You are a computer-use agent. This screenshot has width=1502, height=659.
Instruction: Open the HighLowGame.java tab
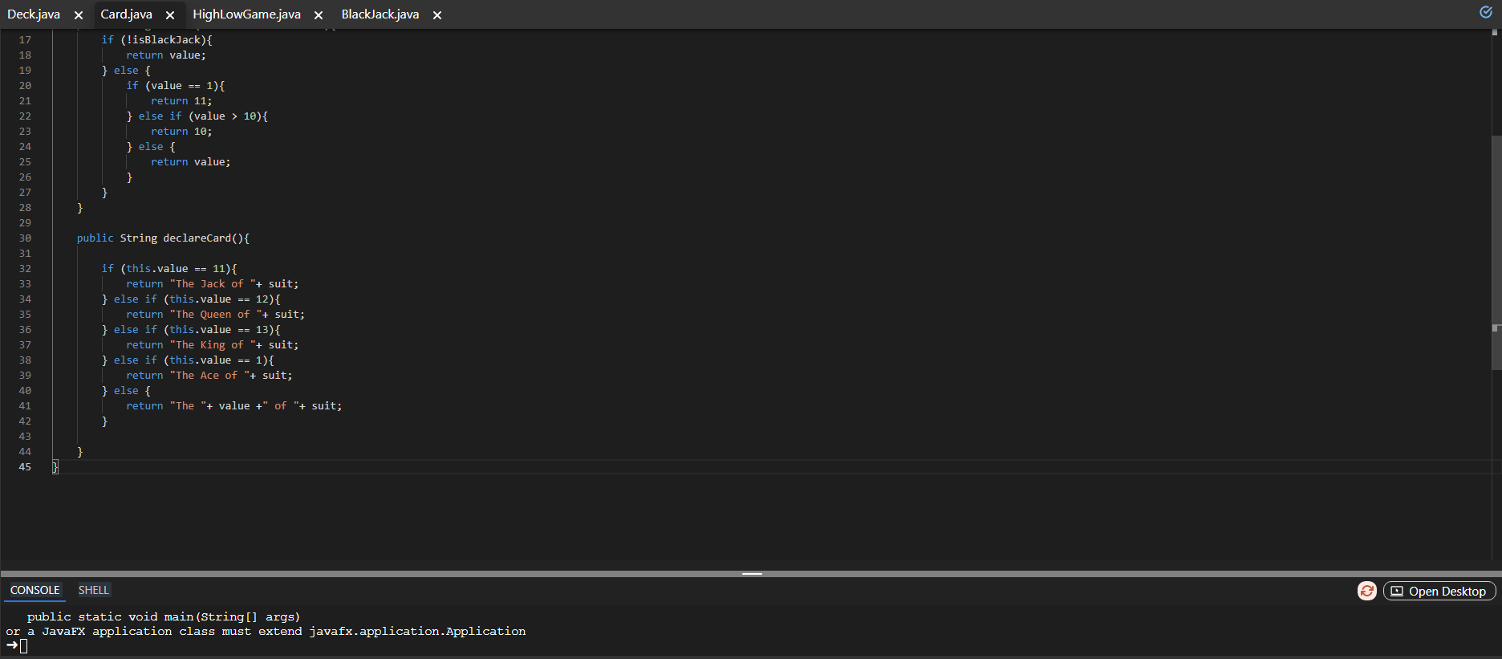coord(247,14)
